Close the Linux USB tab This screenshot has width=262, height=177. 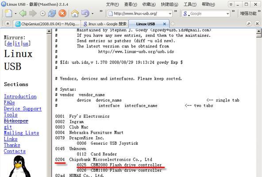pos(165,24)
